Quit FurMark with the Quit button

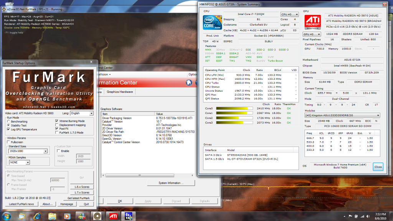[86, 204]
